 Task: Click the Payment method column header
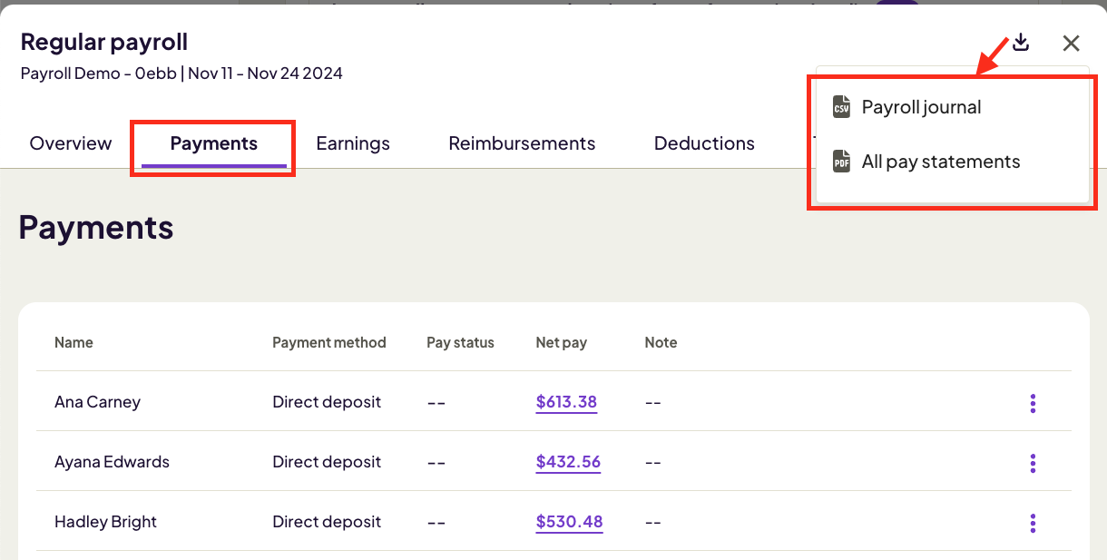[328, 342]
